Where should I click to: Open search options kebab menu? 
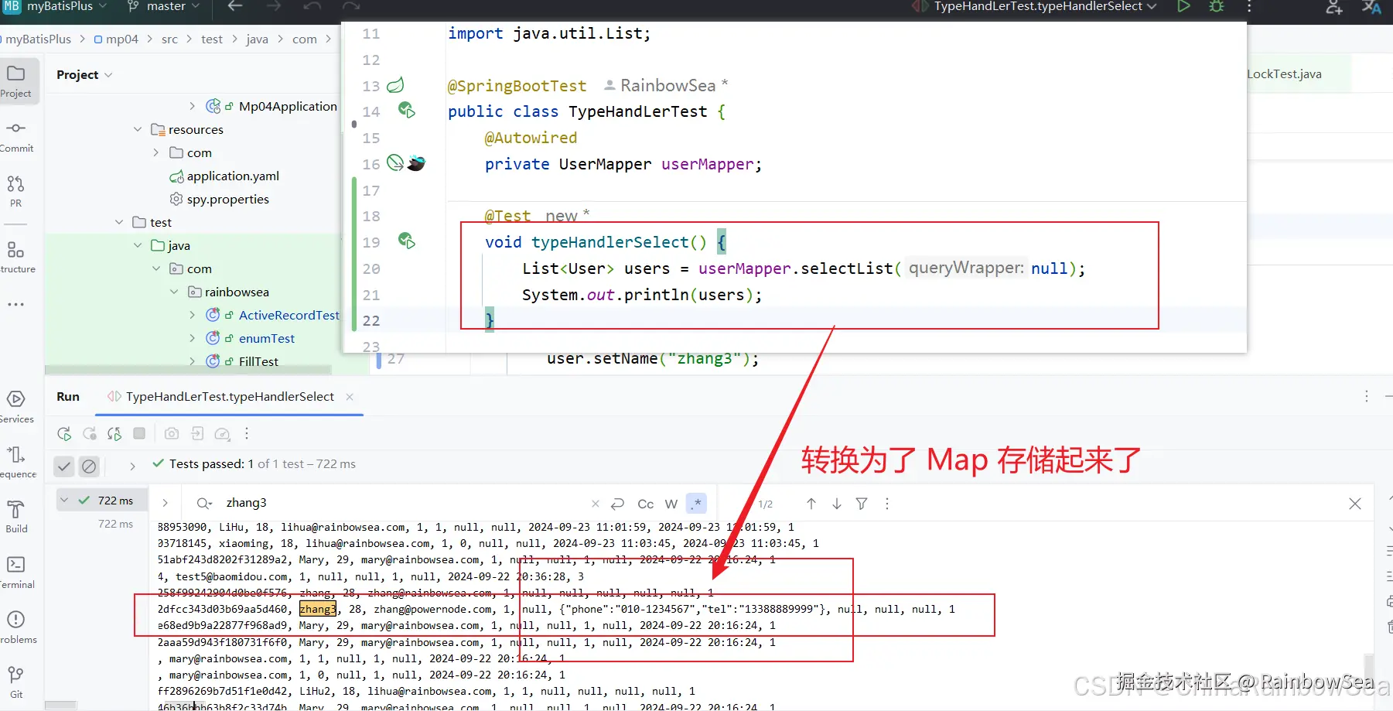coord(887,504)
